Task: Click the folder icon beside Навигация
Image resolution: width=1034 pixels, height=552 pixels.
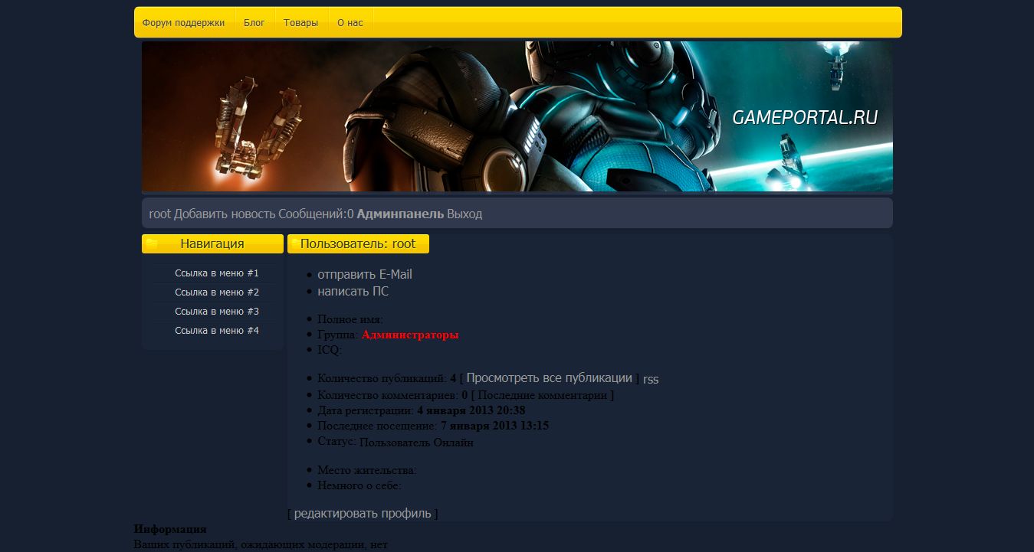Action: [152, 243]
